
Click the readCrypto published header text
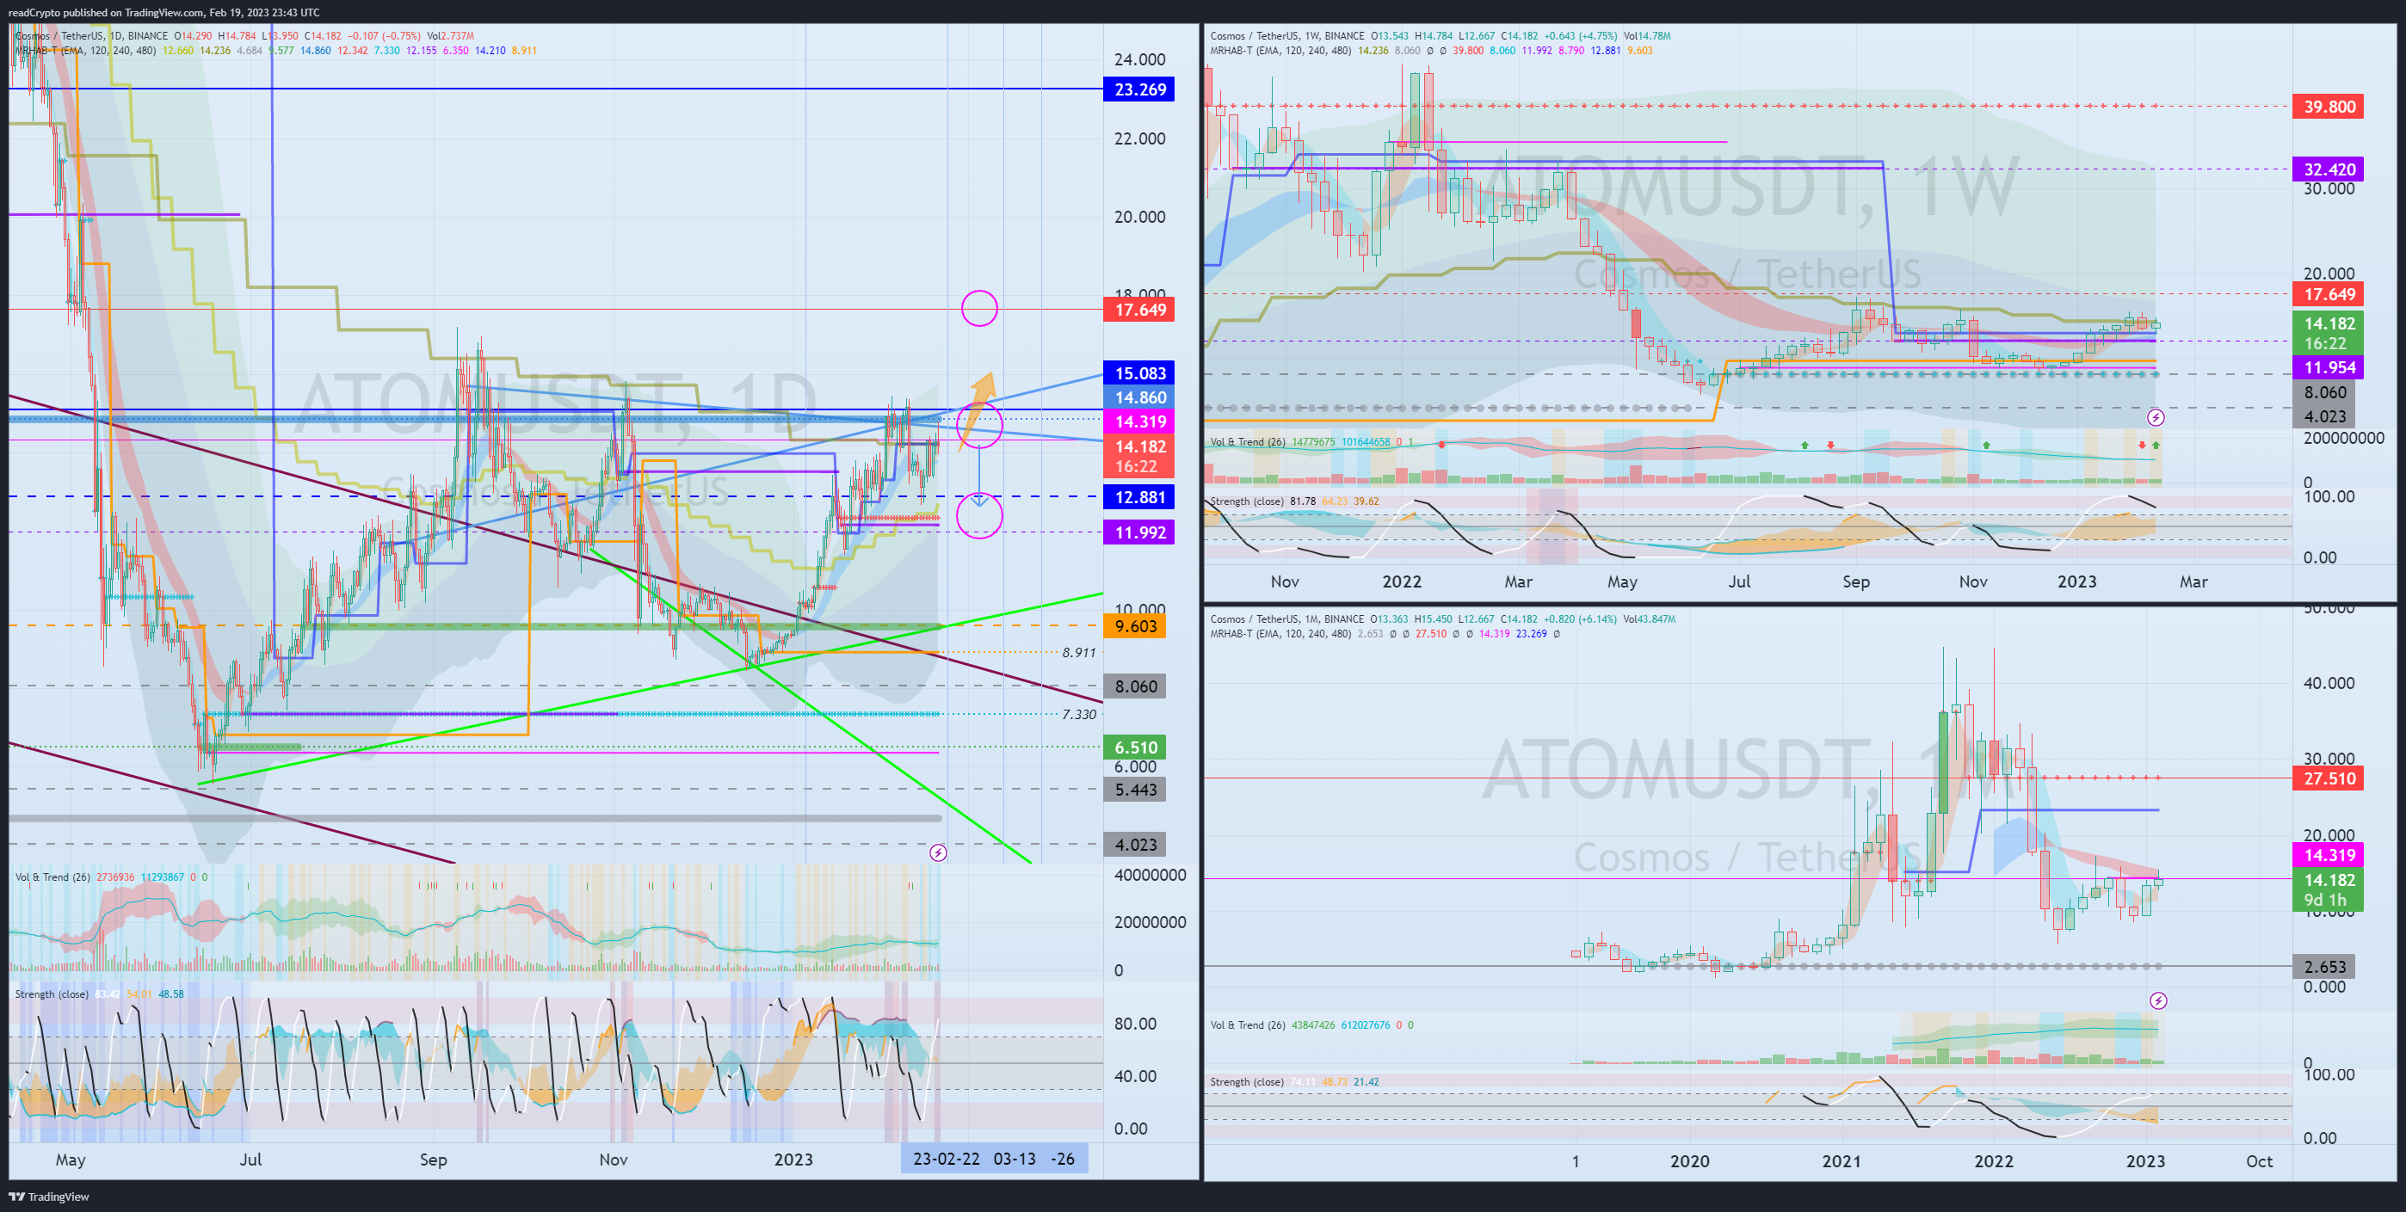click(164, 12)
